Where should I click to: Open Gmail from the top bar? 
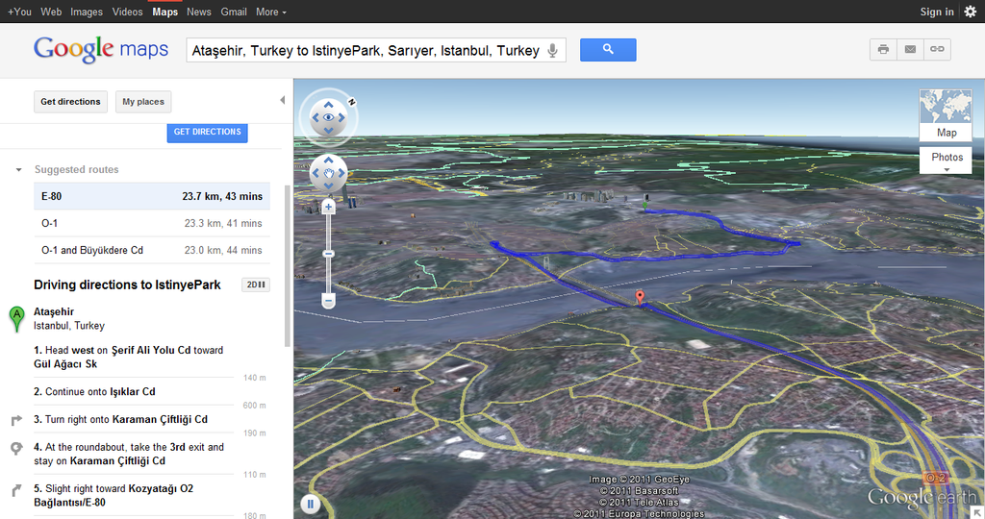234,12
